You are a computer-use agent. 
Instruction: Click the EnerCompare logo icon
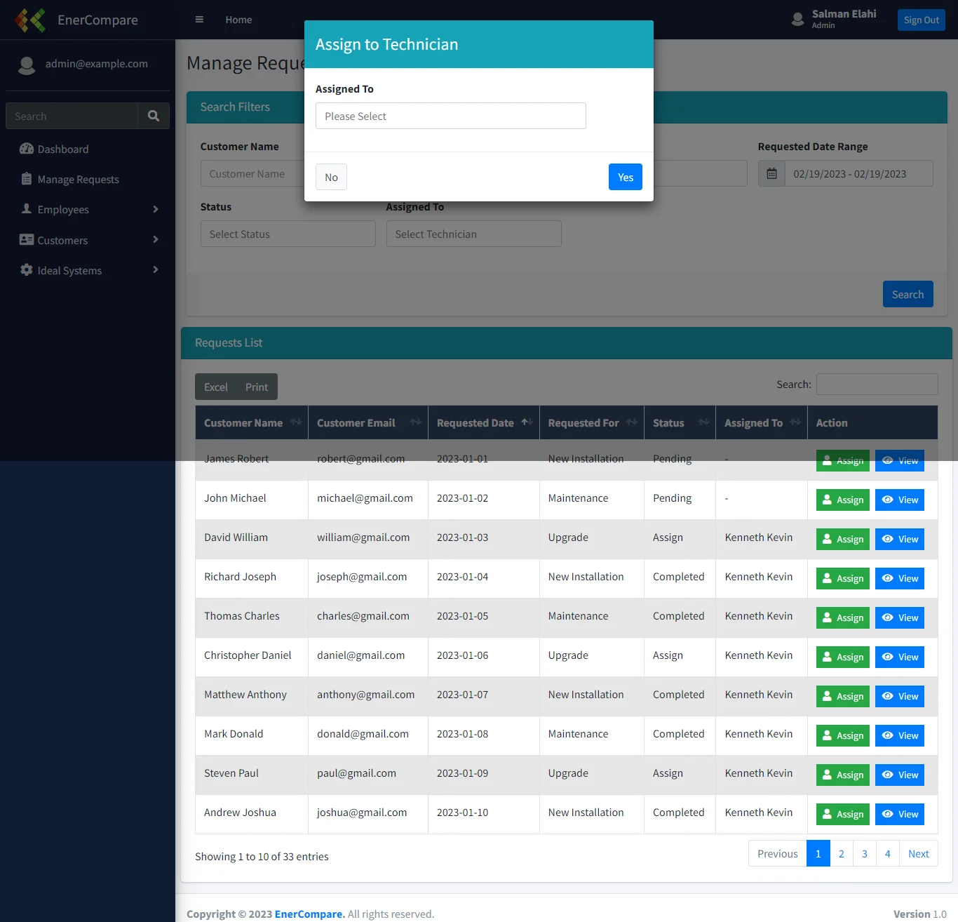click(x=30, y=20)
